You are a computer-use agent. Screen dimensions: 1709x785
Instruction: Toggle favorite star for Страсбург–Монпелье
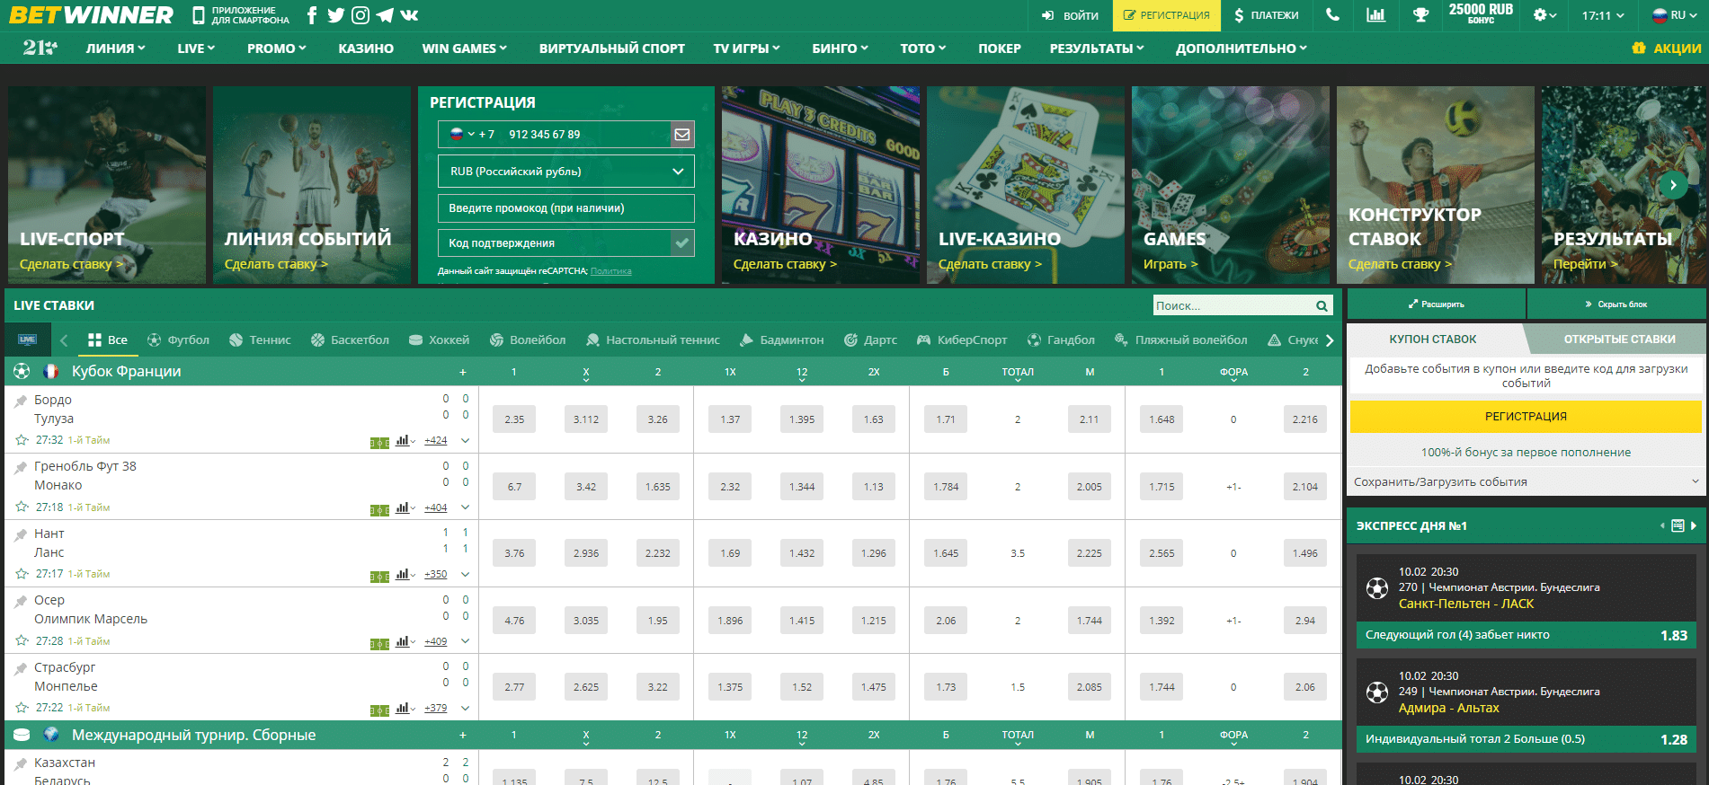(x=22, y=708)
